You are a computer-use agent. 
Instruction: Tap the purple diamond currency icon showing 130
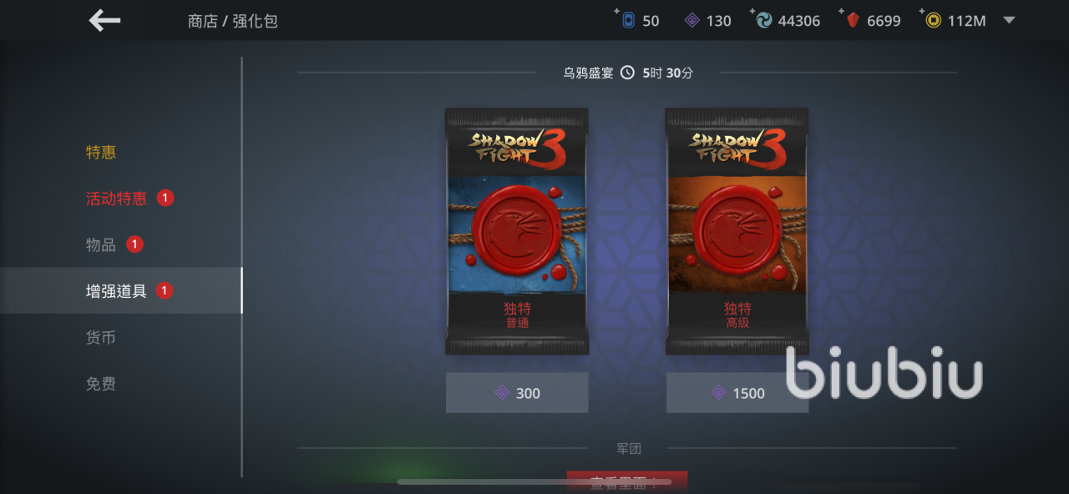(692, 21)
